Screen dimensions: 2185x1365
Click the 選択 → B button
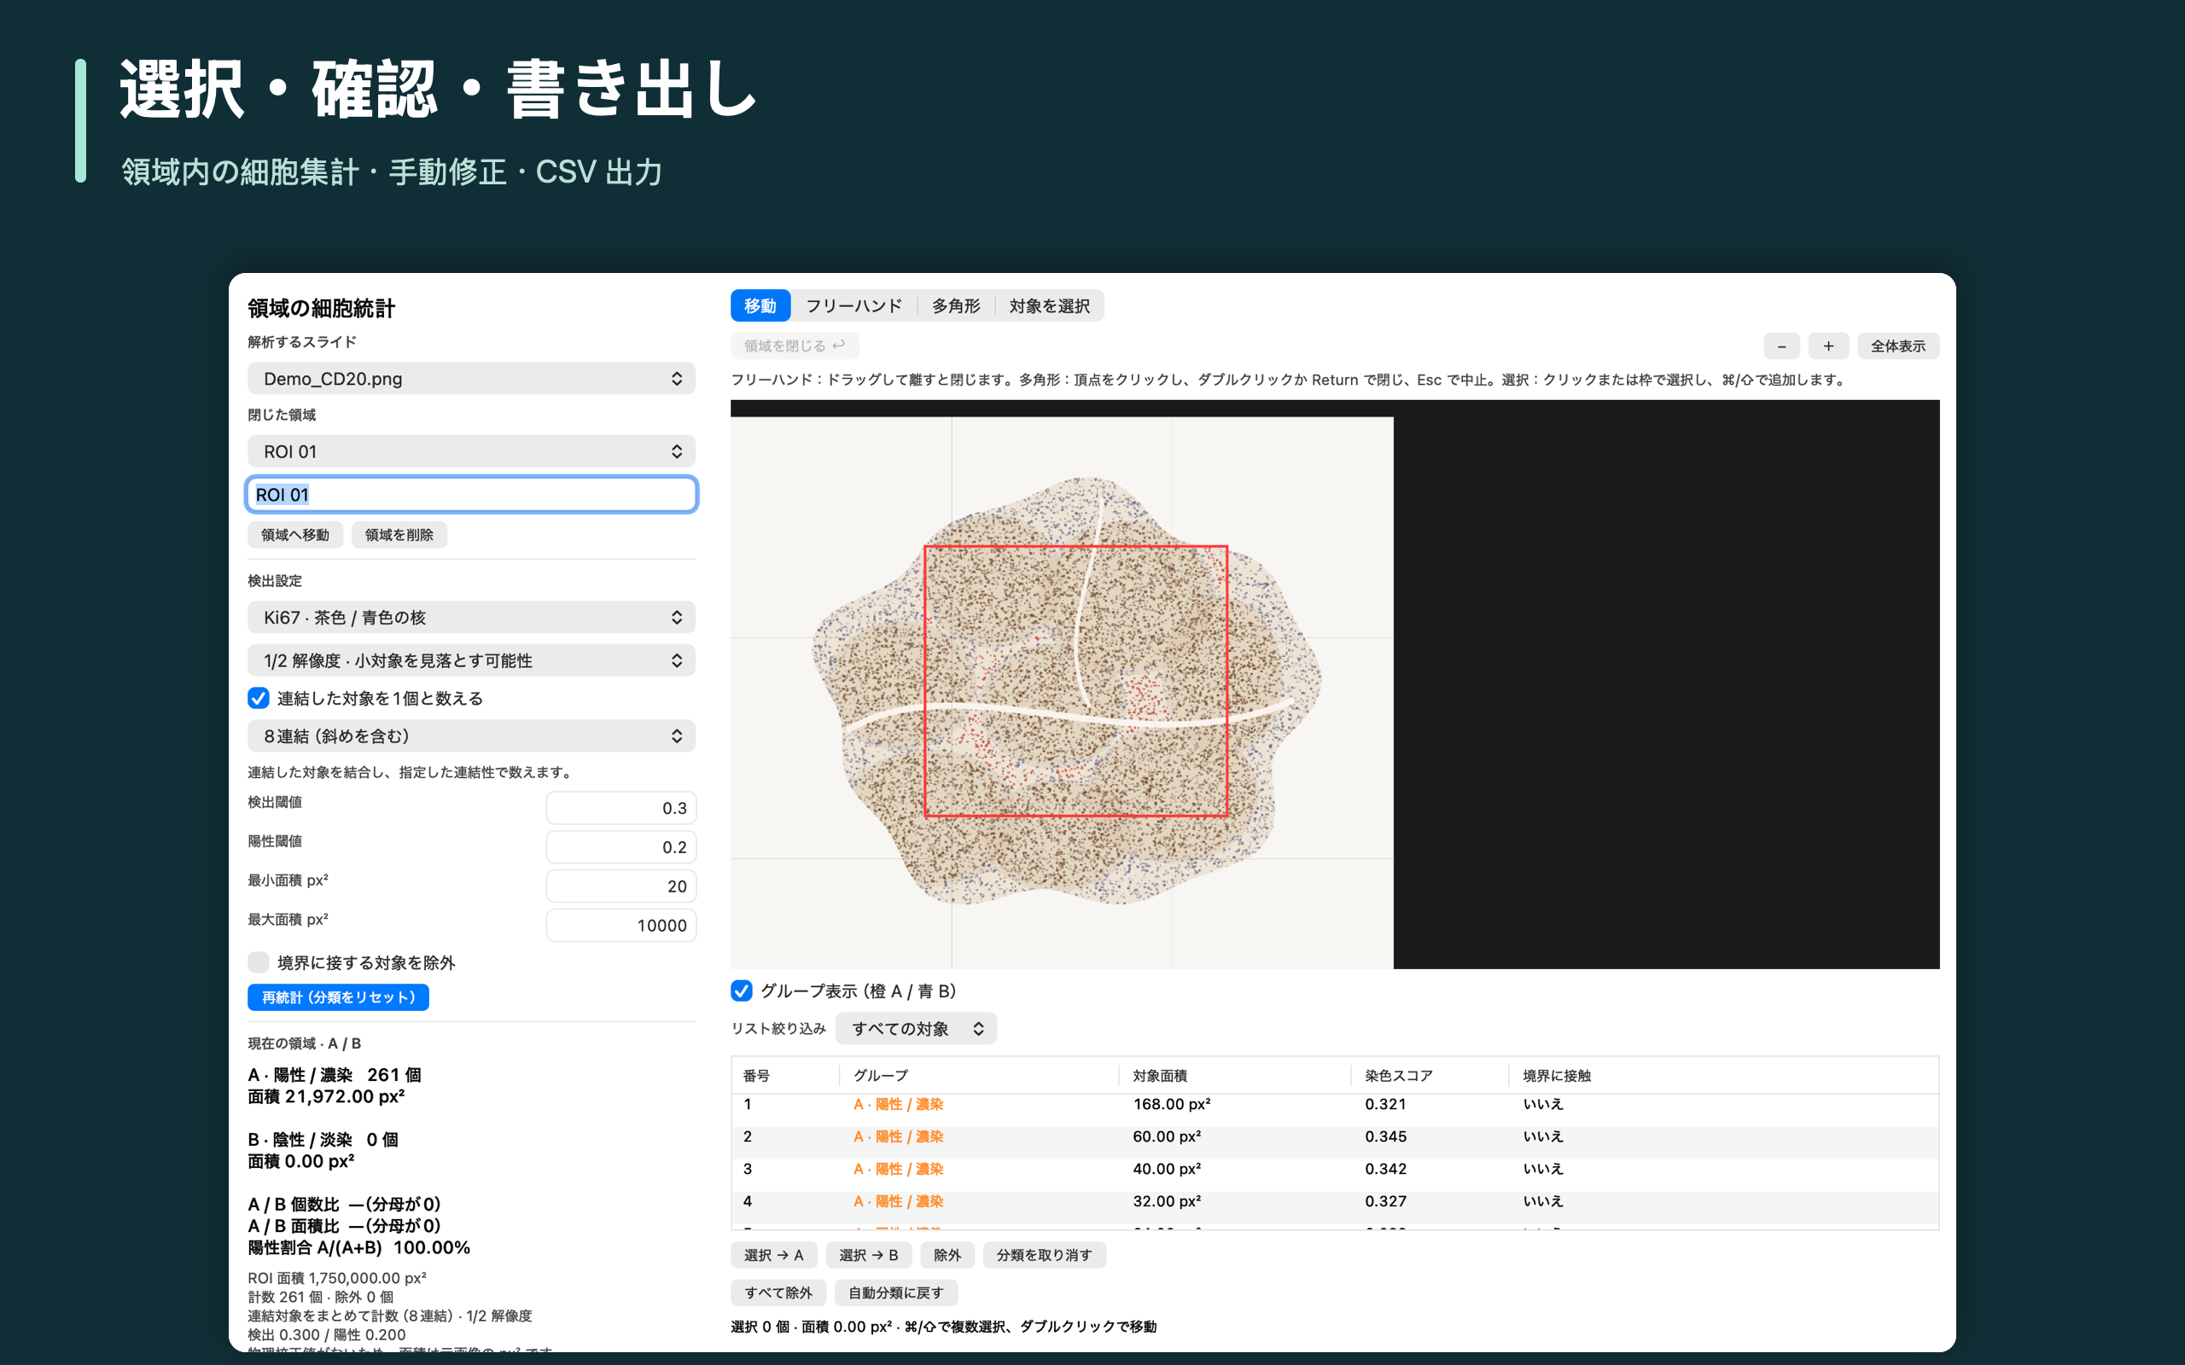(869, 1255)
